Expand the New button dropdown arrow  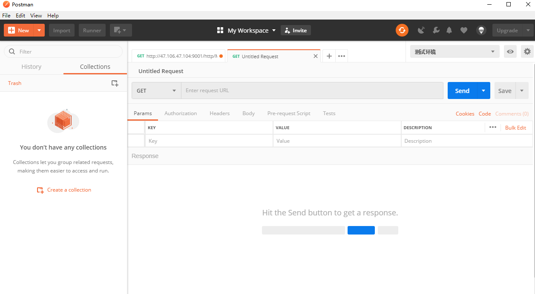click(x=39, y=30)
